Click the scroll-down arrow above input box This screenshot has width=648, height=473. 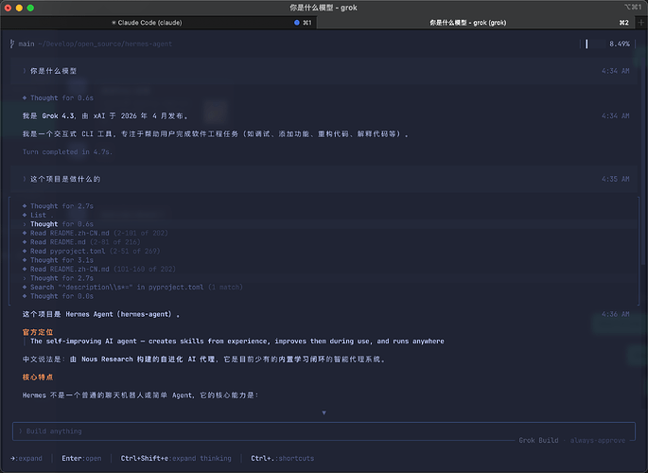324,412
